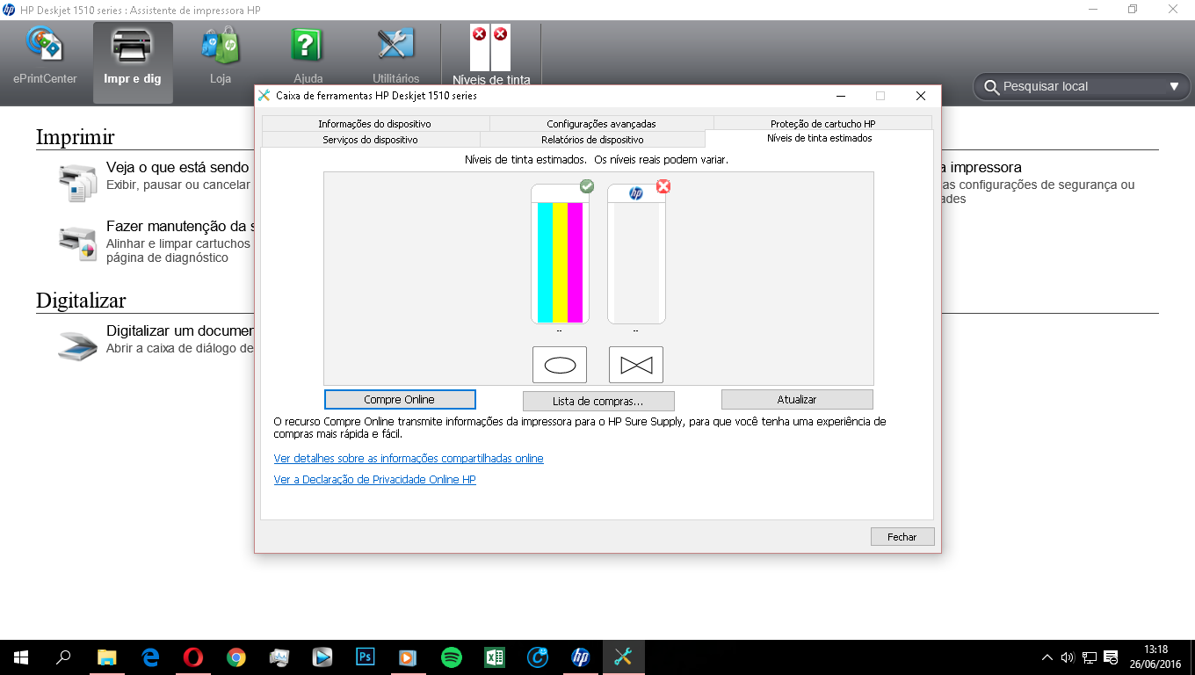The height and width of the screenshot is (675, 1195).
Task: Switch to HP assistant taskbar icon
Action: (580, 657)
